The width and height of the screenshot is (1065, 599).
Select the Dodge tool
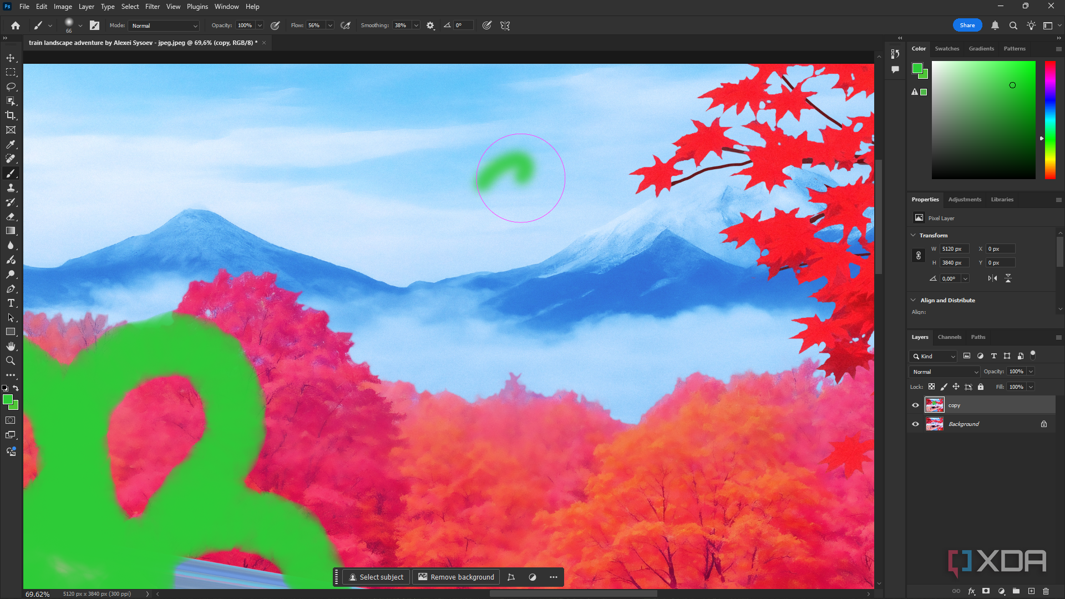(11, 275)
